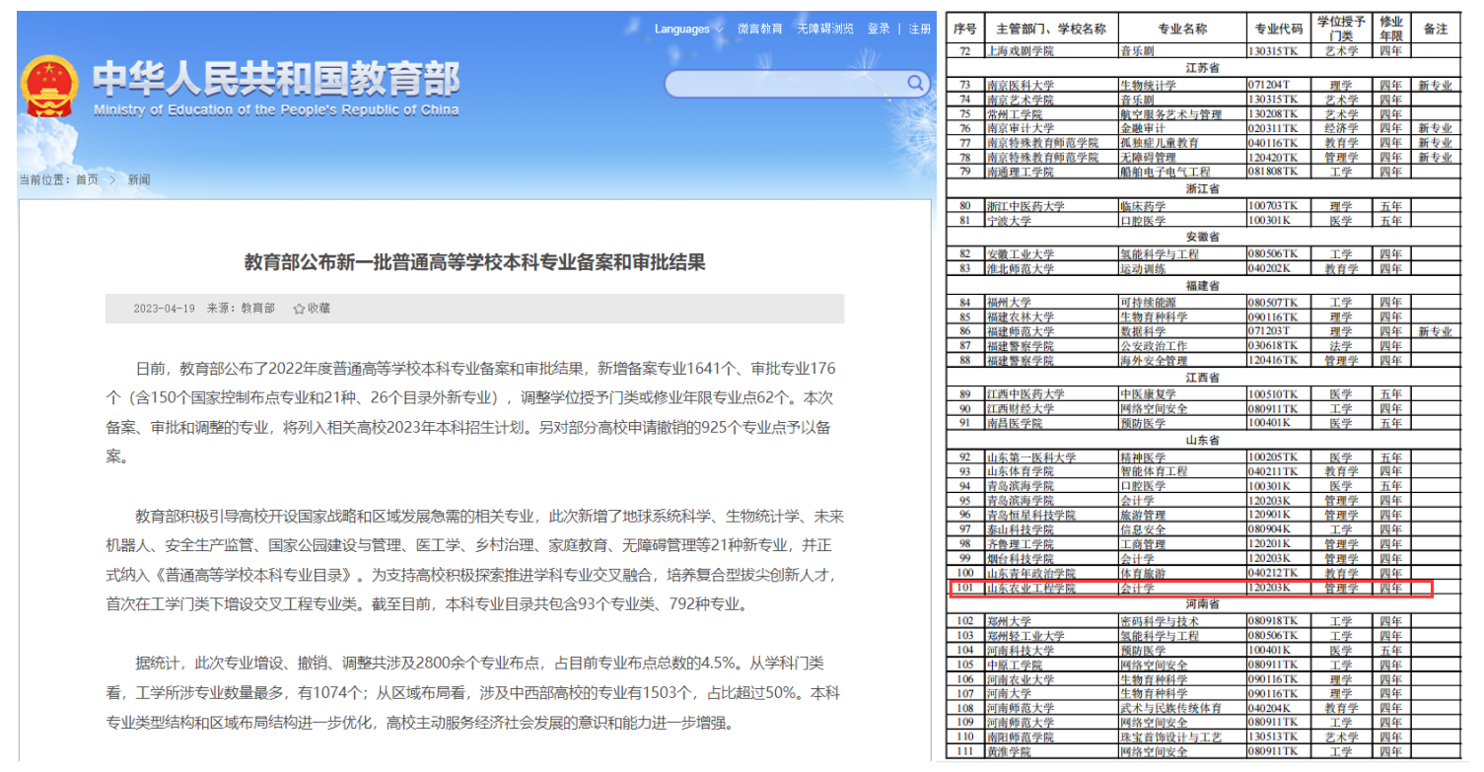The image size is (1484, 772).
Task: Open the 微言教育 link
Action: [x=759, y=30]
